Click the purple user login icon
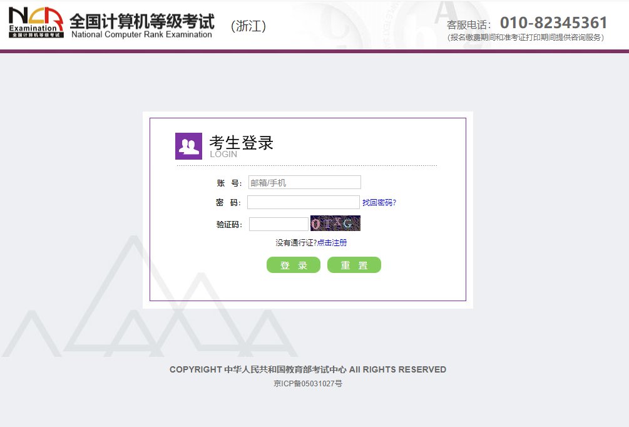Image resolution: width=629 pixels, height=427 pixels. coord(188,146)
